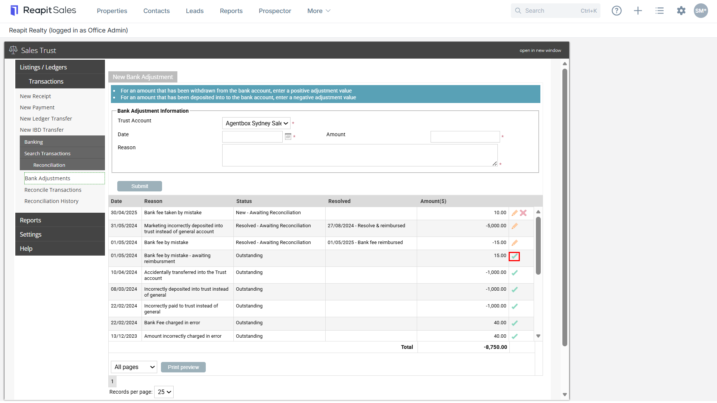
Task: Expand the More menu in top navigation
Action: coord(319,11)
